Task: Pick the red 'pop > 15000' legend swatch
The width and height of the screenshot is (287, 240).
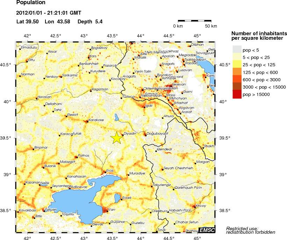Action: click(237, 95)
